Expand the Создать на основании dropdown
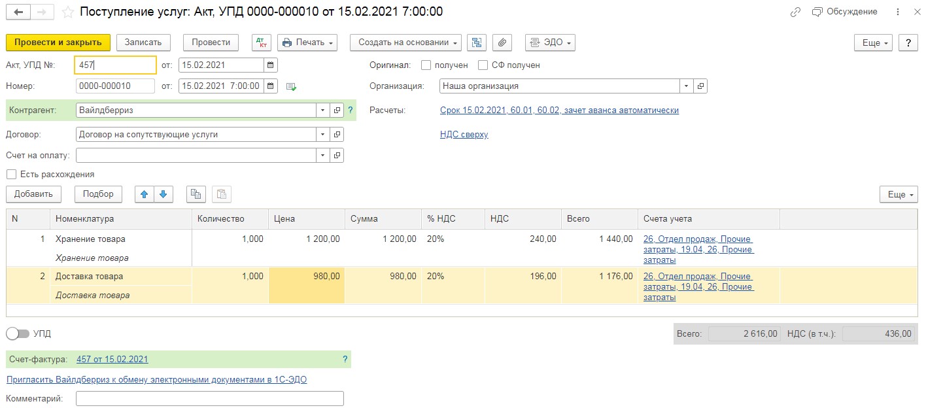Image resolution: width=926 pixels, height=408 pixels. coord(405,42)
